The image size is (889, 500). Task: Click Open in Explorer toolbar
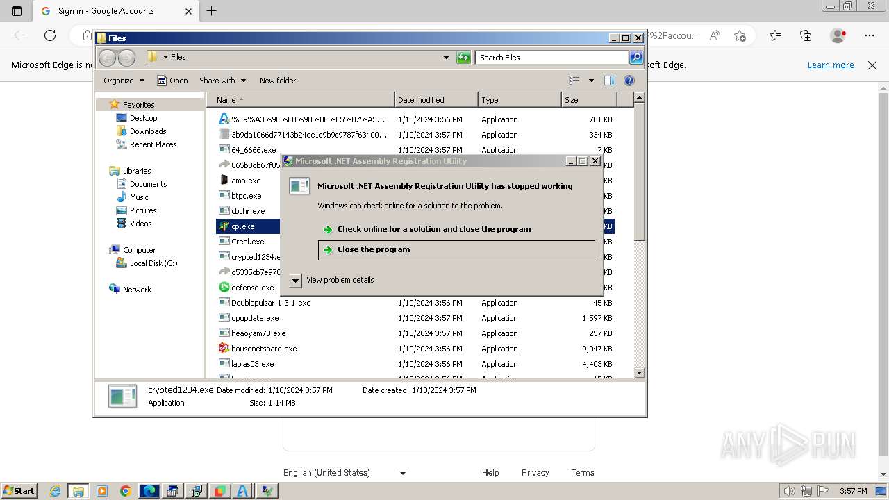tap(172, 81)
